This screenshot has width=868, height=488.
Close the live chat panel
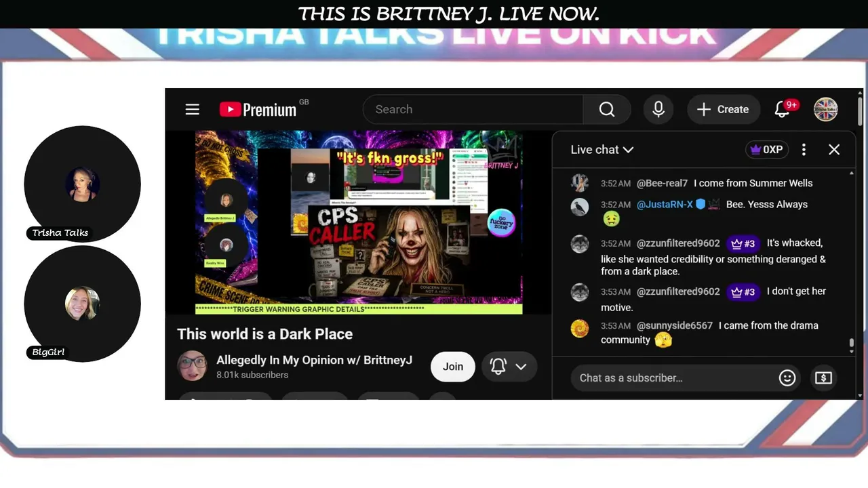[x=834, y=150]
